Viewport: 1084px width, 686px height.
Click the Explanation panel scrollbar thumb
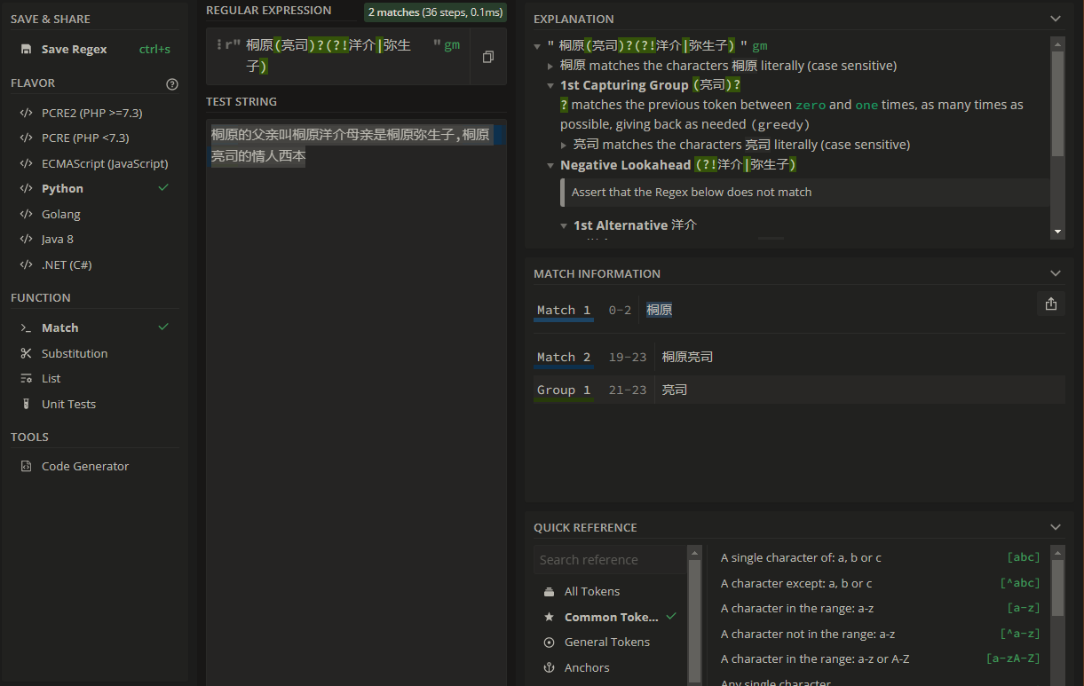(1057, 103)
